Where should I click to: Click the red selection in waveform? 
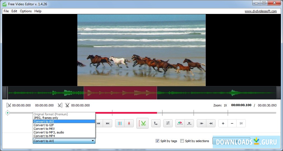pyautogui.click(x=120, y=93)
